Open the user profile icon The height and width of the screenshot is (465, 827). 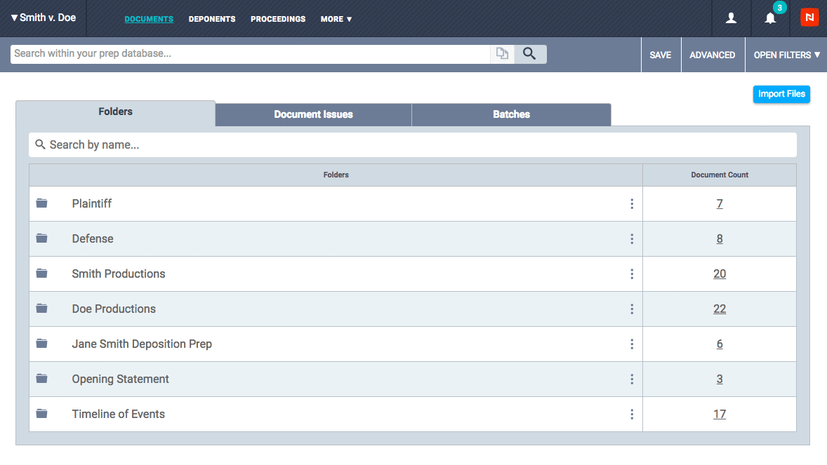click(731, 18)
